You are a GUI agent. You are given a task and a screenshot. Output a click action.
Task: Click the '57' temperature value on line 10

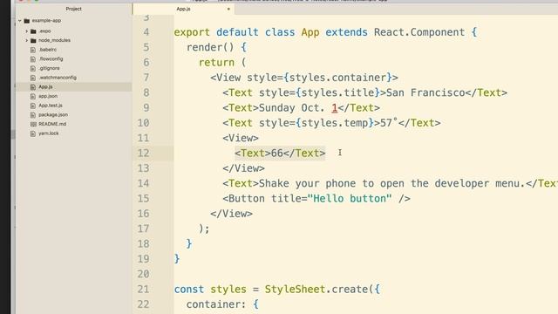pos(386,123)
